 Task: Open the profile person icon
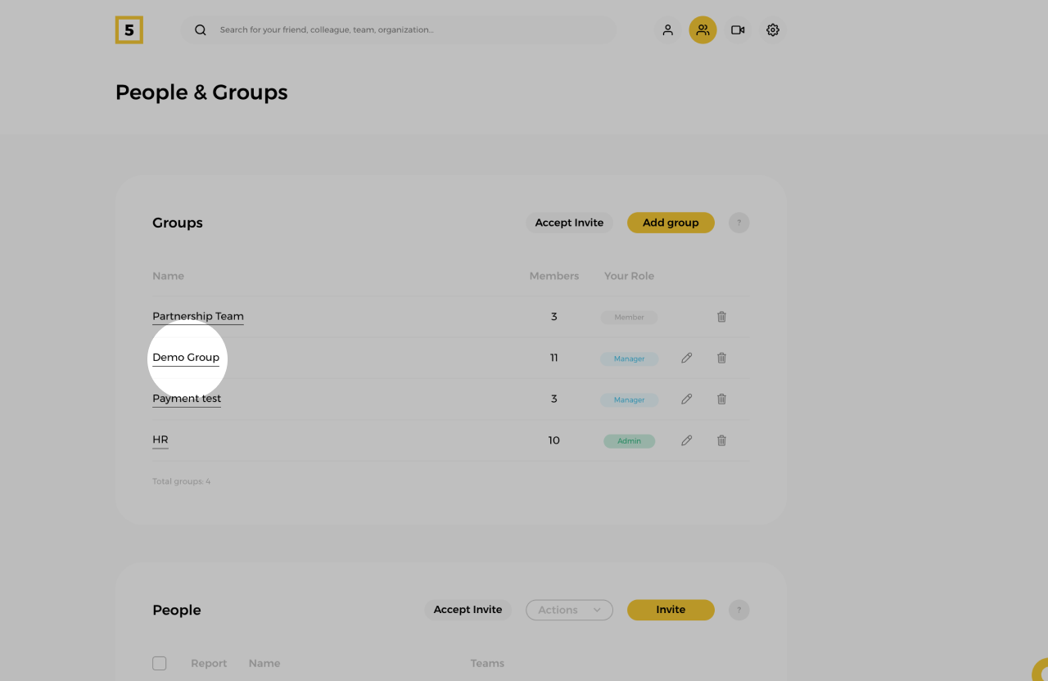(668, 30)
